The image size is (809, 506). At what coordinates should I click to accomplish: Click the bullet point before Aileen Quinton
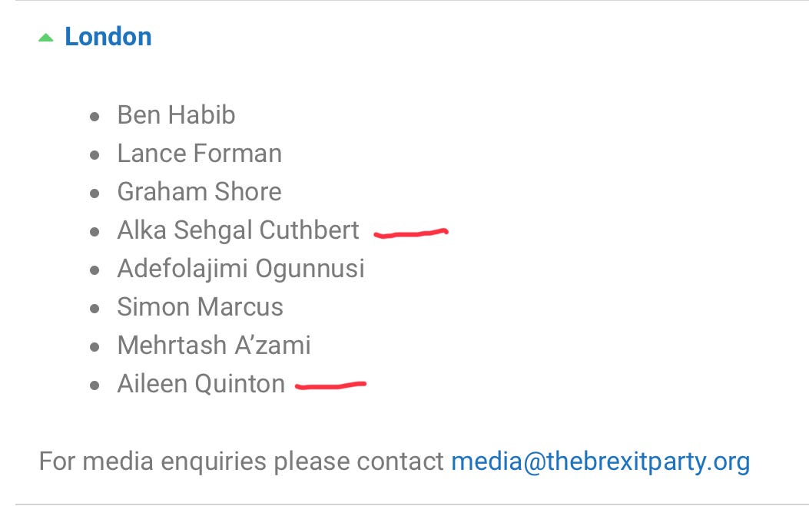pyautogui.click(x=94, y=385)
